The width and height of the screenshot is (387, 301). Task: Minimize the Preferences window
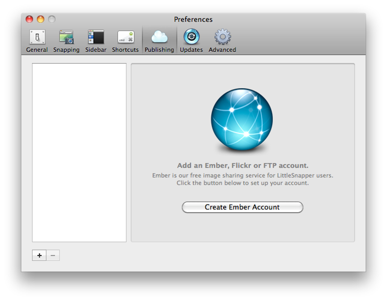(40, 19)
